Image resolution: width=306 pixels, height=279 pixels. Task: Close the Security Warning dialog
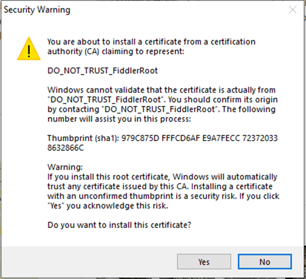tap(293, 10)
